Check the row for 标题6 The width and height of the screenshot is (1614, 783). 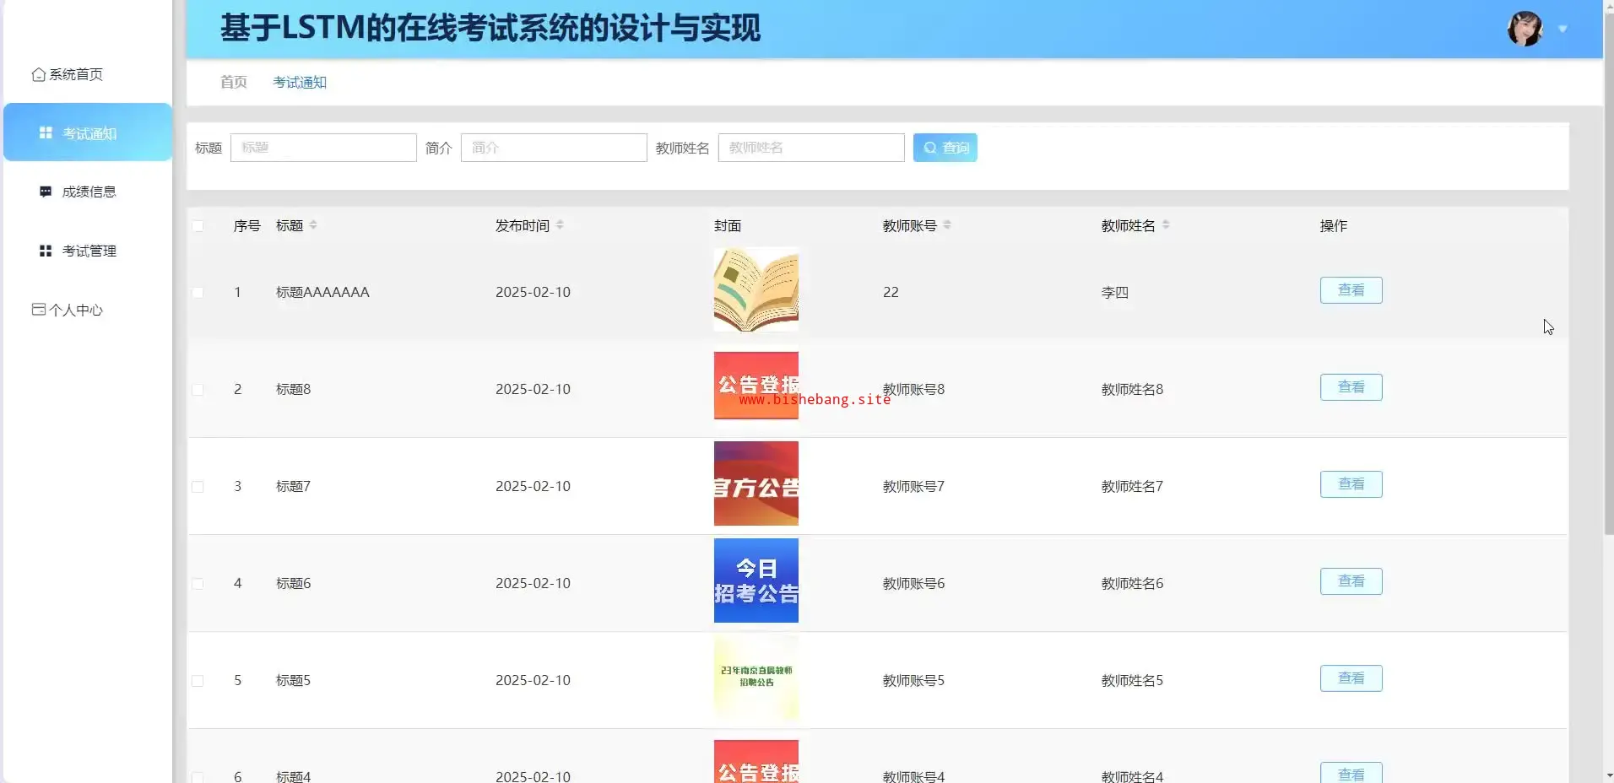tap(198, 584)
